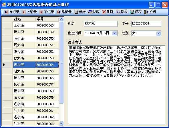This screenshot has width=169, height=128.
Task: Click the grid scrollbar down arrow
Action: [61, 123]
